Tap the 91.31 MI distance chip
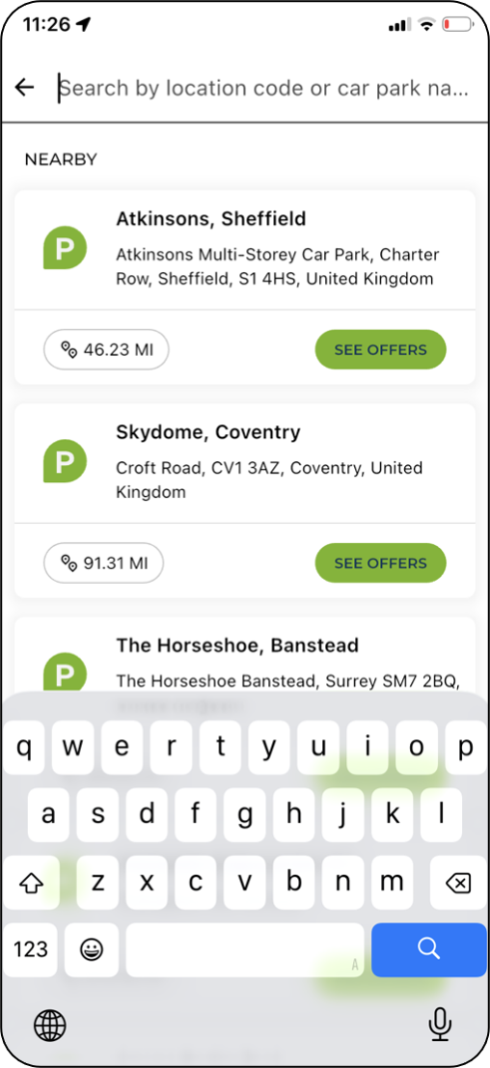The height and width of the screenshot is (1068, 490). pyautogui.click(x=103, y=563)
